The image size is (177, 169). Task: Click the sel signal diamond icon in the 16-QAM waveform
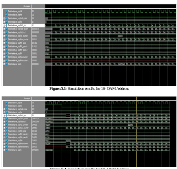(6, 22)
